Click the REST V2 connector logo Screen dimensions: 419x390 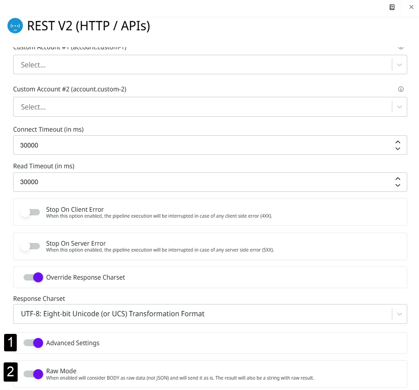point(15,26)
